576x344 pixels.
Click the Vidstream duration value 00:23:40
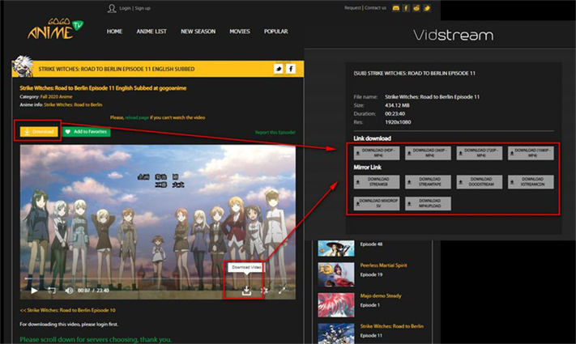click(x=395, y=114)
